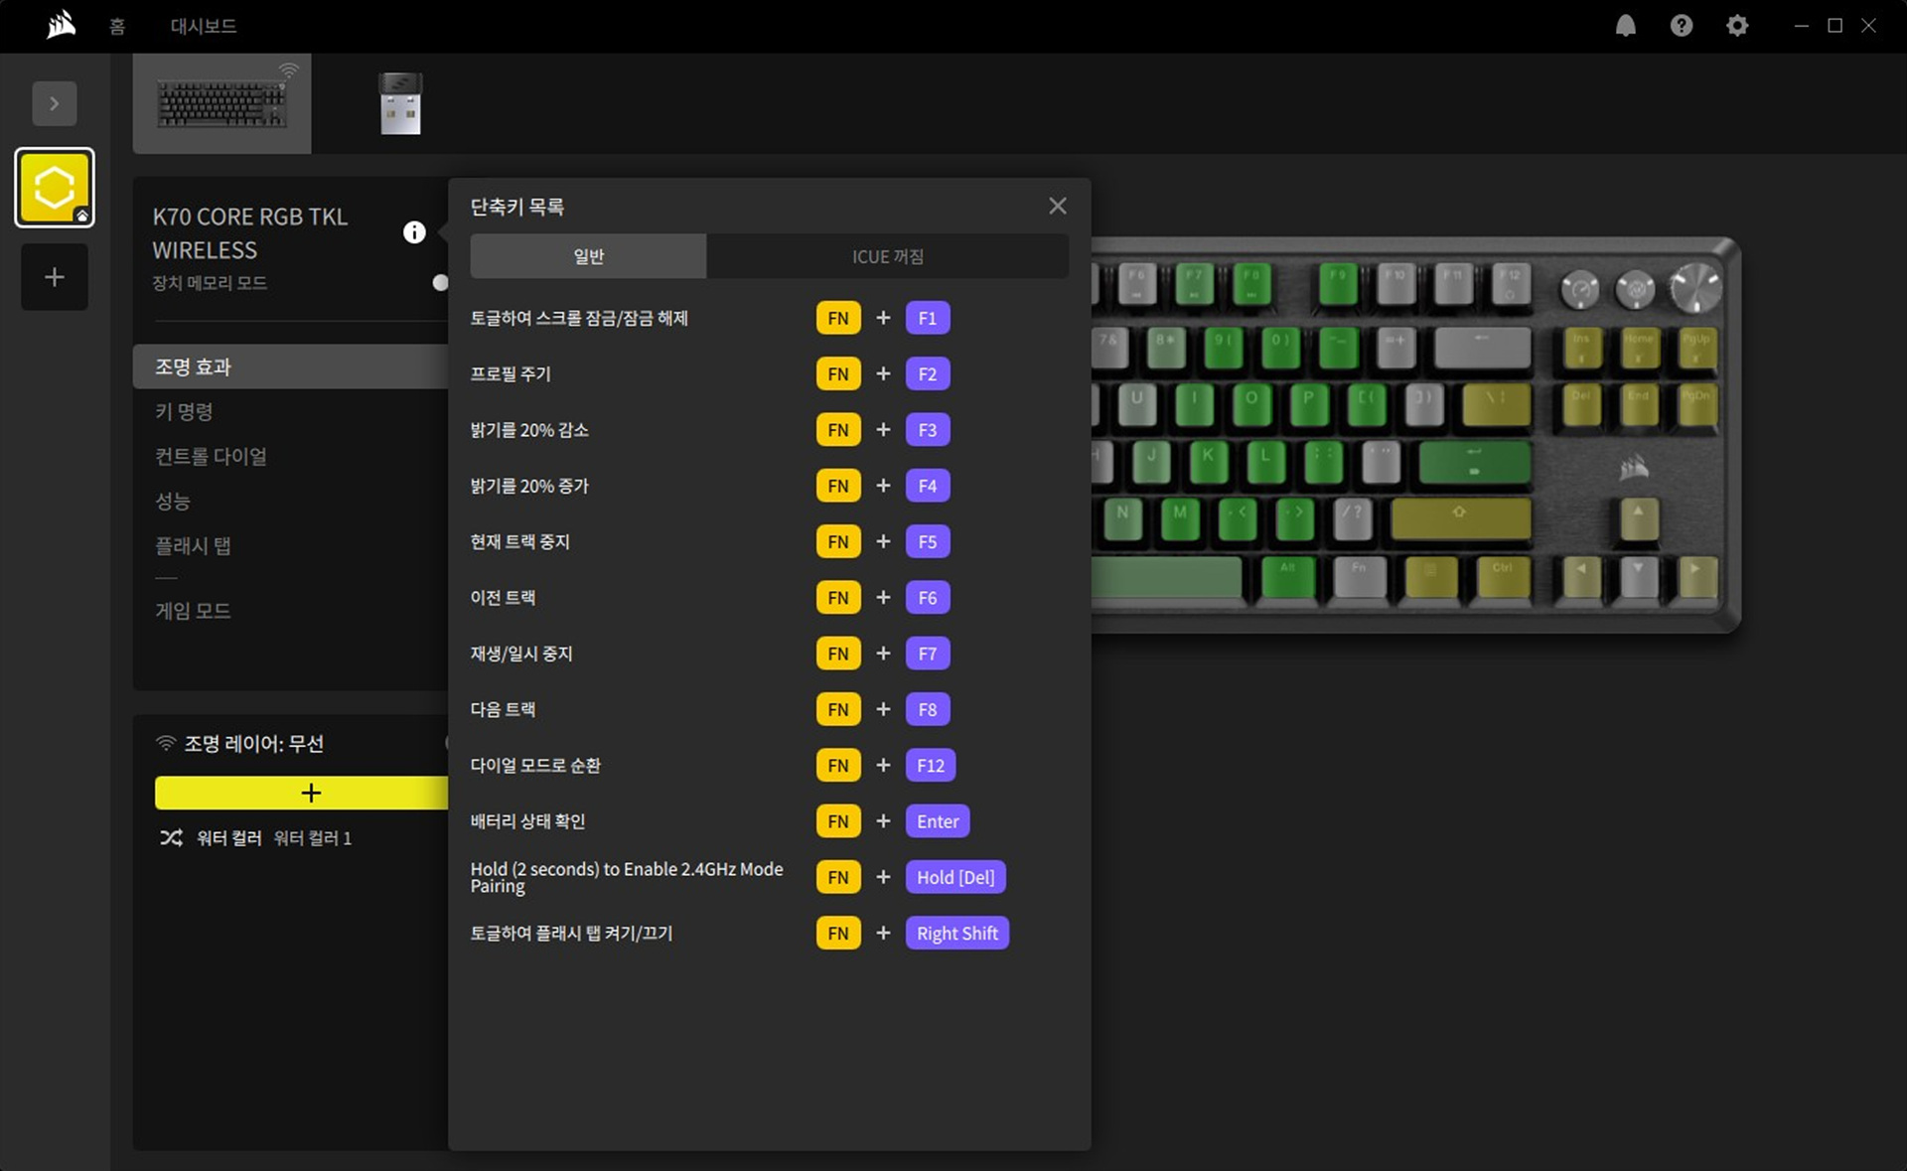Viewport: 1907px width, 1171px height.
Task: Close the 단축키 목록 panel
Action: (1057, 206)
